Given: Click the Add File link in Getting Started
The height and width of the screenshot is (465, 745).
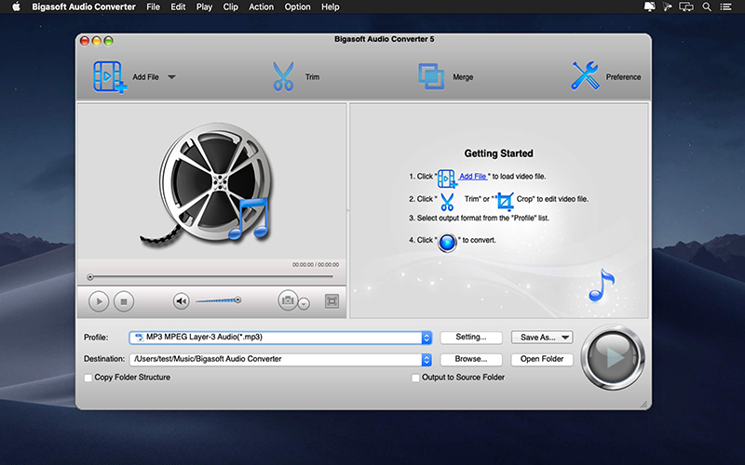Looking at the screenshot, I should 473,176.
